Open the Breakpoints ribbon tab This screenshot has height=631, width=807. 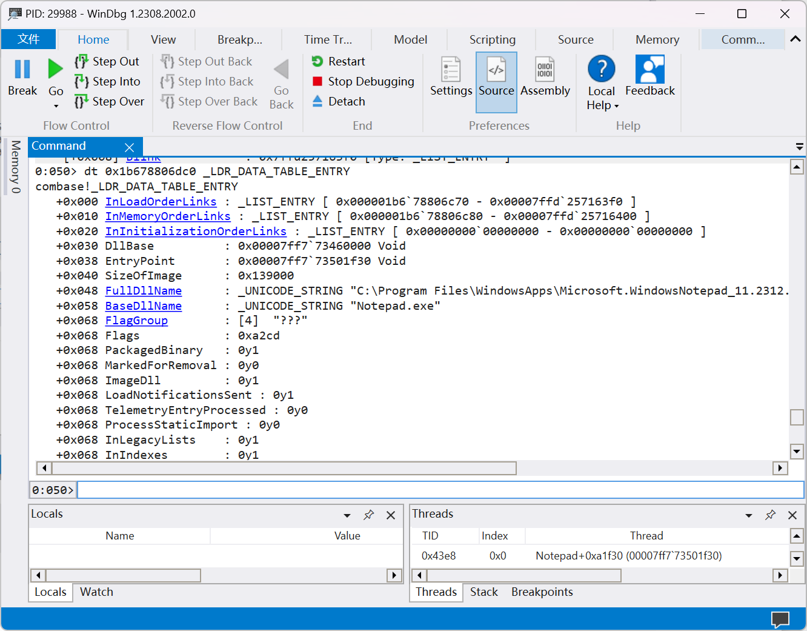coord(240,39)
